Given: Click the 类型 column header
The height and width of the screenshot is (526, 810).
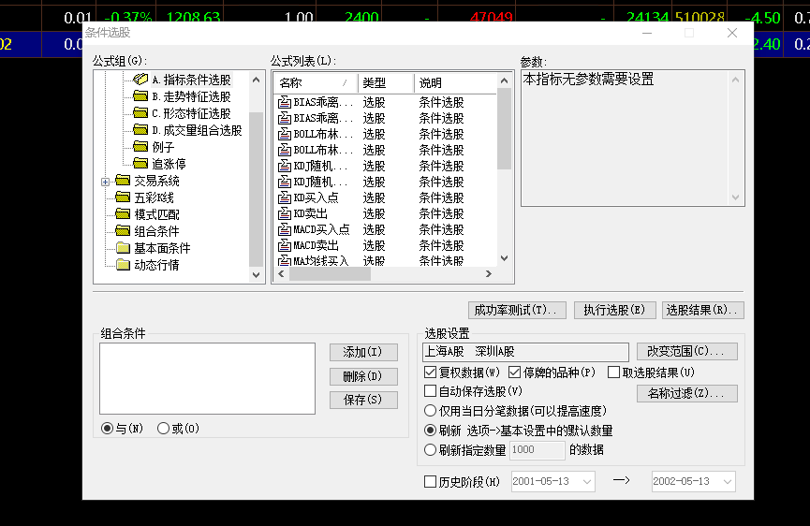Looking at the screenshot, I should point(385,83).
